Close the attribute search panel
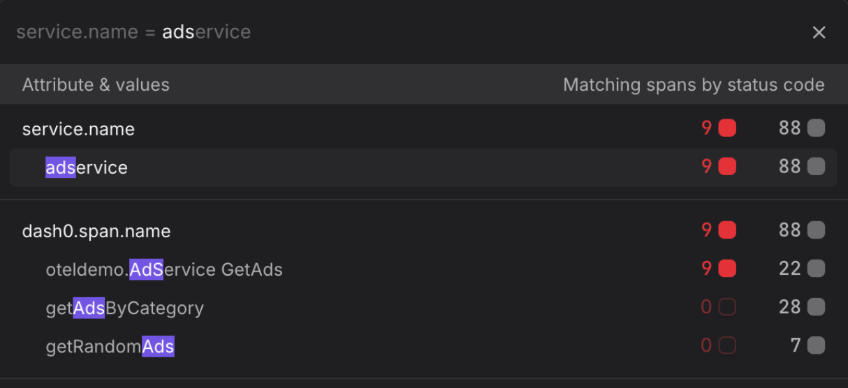This screenshot has height=388, width=848. tap(819, 32)
